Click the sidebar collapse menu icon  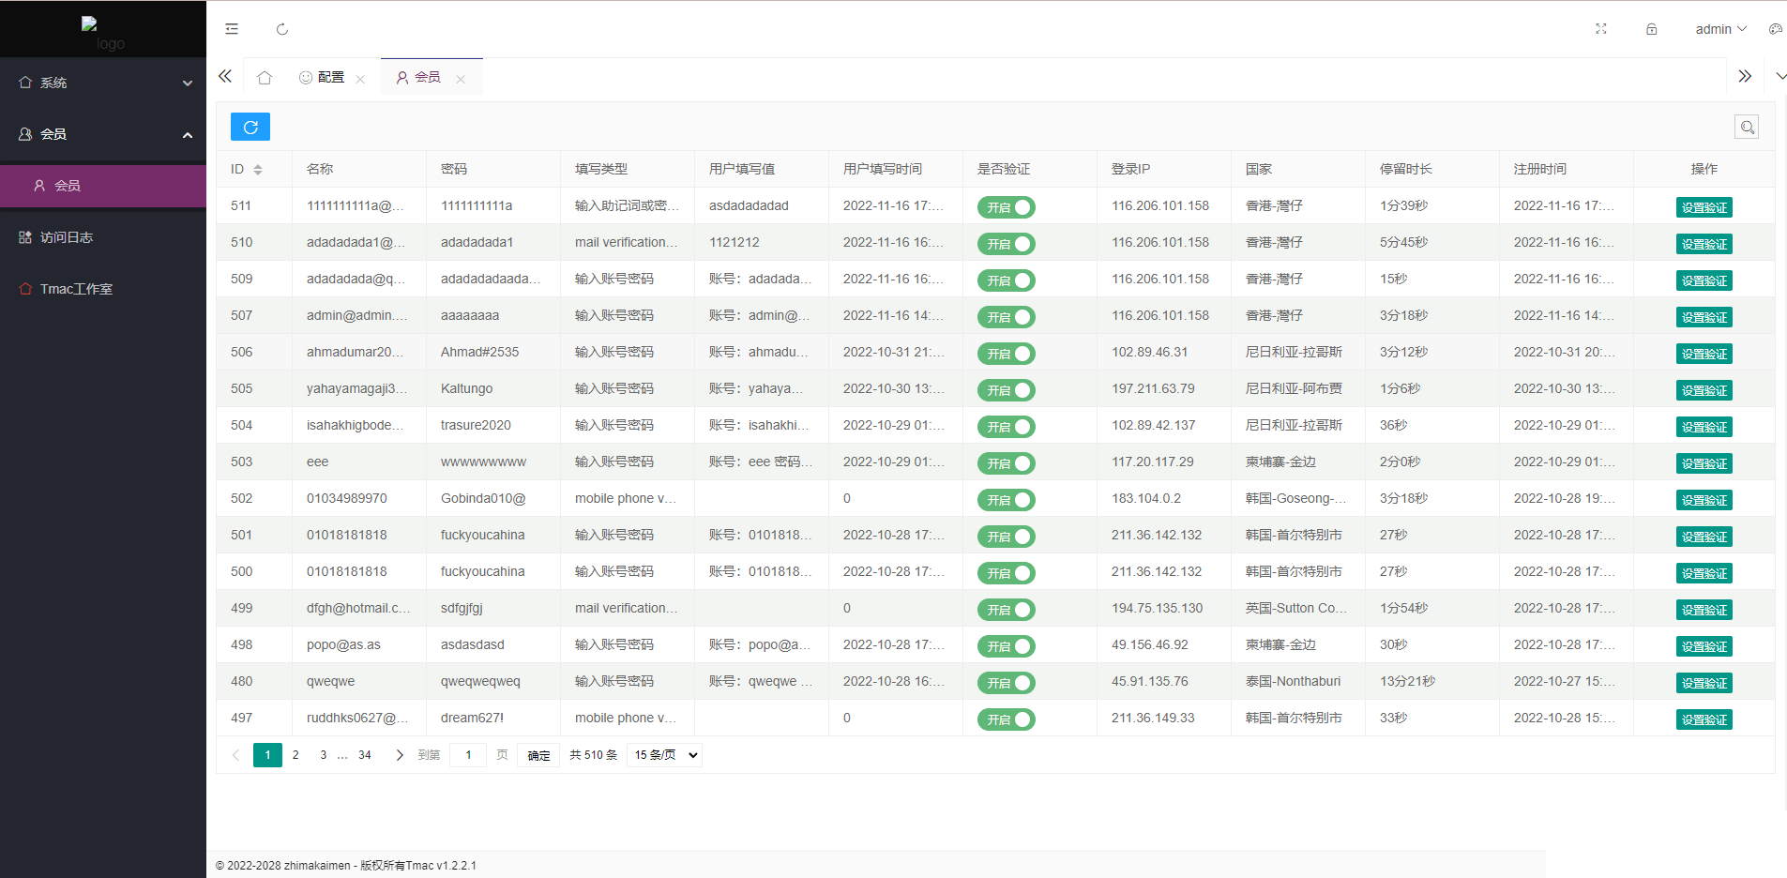(232, 29)
